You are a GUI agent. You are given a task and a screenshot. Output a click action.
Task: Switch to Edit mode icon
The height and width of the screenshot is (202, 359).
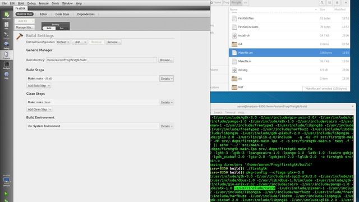[6, 25]
